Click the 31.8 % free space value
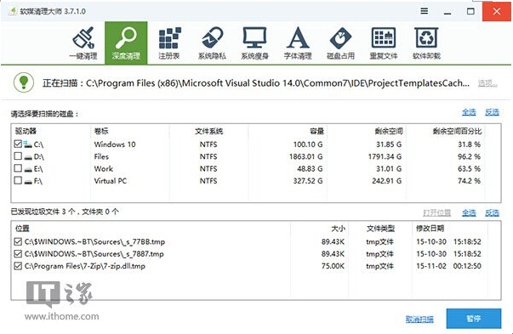Viewport: 513px width, 334px height. [x=469, y=144]
